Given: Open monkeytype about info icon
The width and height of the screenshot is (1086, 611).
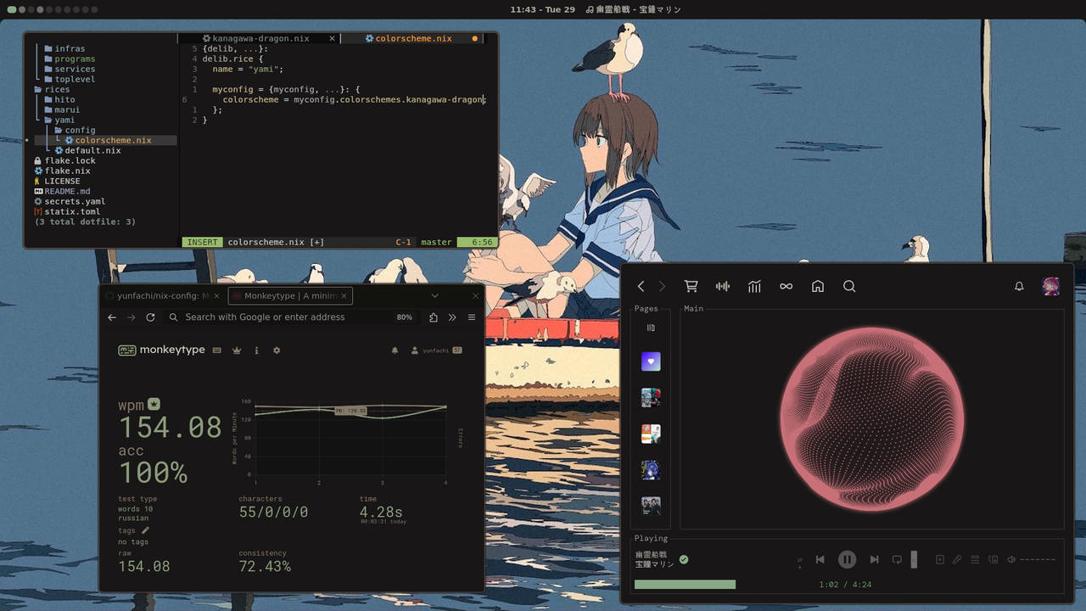Looking at the screenshot, I should (x=256, y=350).
